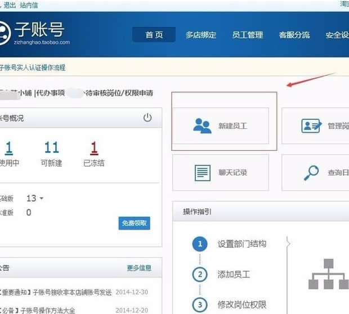Click the 管理岗位 ID card icon
This screenshot has width=349, height=314.
click(311, 125)
